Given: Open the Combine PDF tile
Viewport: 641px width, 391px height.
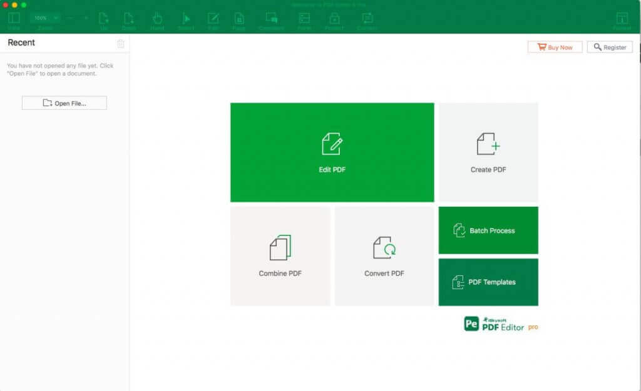Looking at the screenshot, I should 280,256.
